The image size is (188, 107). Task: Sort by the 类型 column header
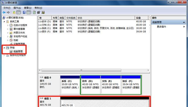[62, 18]
